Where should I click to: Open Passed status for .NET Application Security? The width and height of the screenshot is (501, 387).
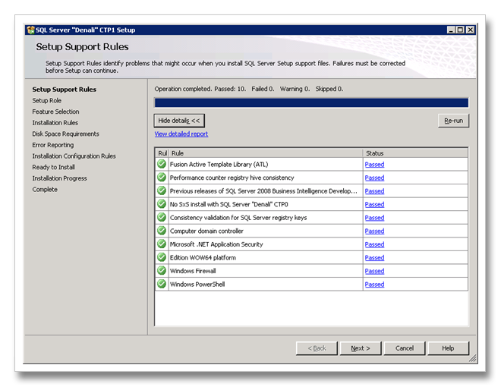374,244
